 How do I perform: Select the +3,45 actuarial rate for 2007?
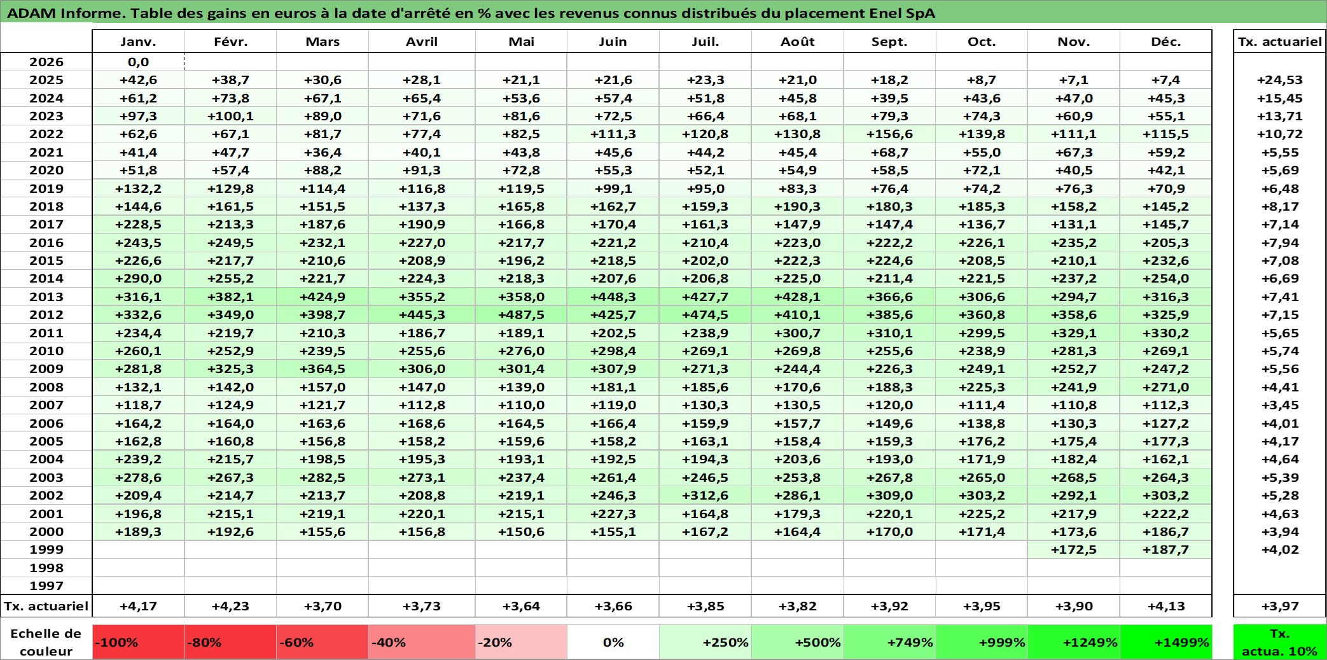(x=1280, y=405)
